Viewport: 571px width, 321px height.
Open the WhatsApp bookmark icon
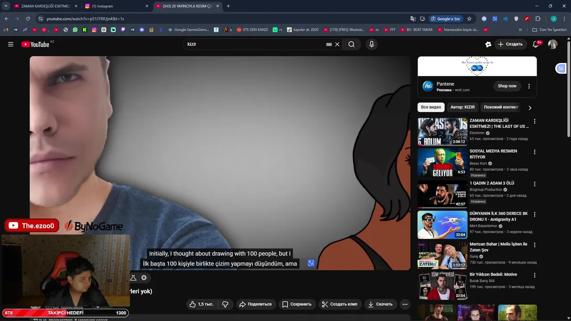pos(75,30)
